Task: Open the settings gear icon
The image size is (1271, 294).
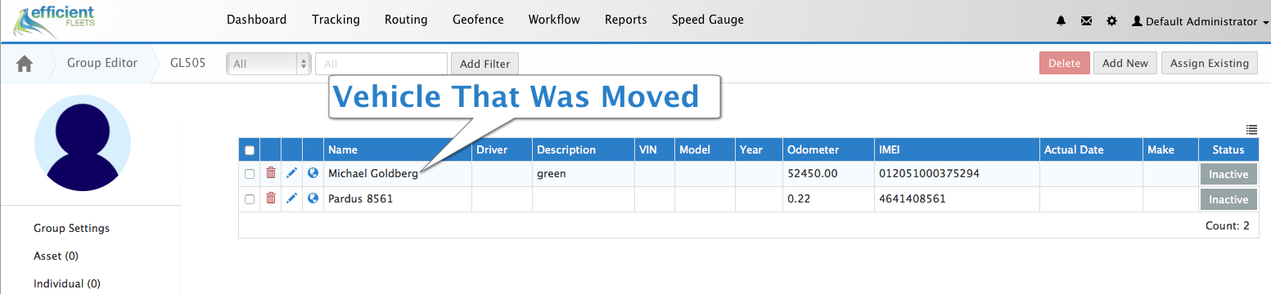Action: (1111, 21)
